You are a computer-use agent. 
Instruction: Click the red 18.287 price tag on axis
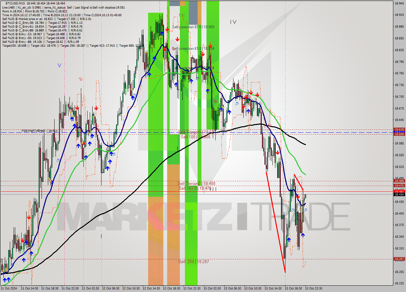point(399,259)
